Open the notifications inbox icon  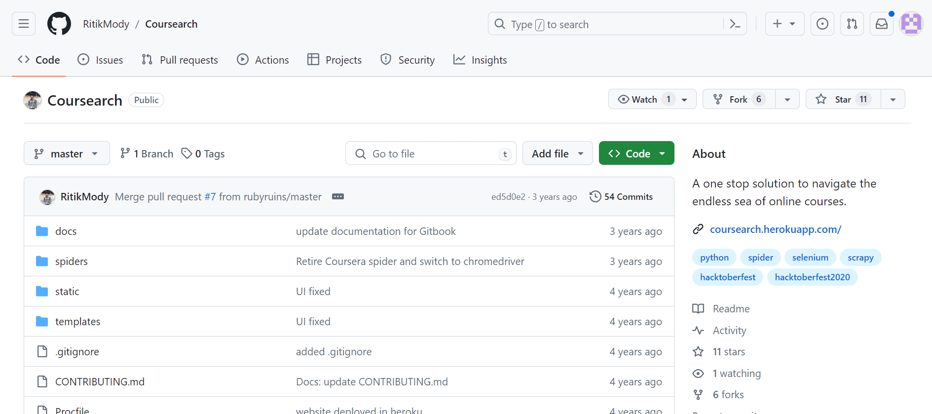[882, 24]
